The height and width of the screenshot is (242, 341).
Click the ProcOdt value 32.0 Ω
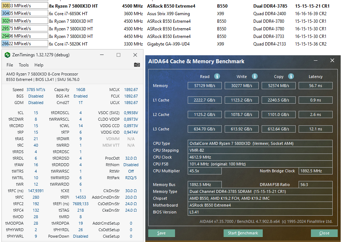[x=131, y=158]
